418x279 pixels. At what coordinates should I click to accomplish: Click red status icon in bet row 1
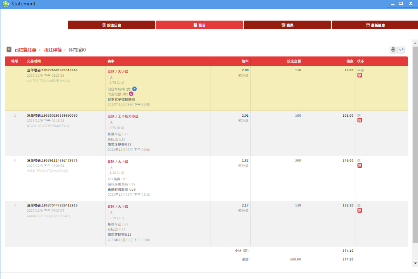point(360,75)
